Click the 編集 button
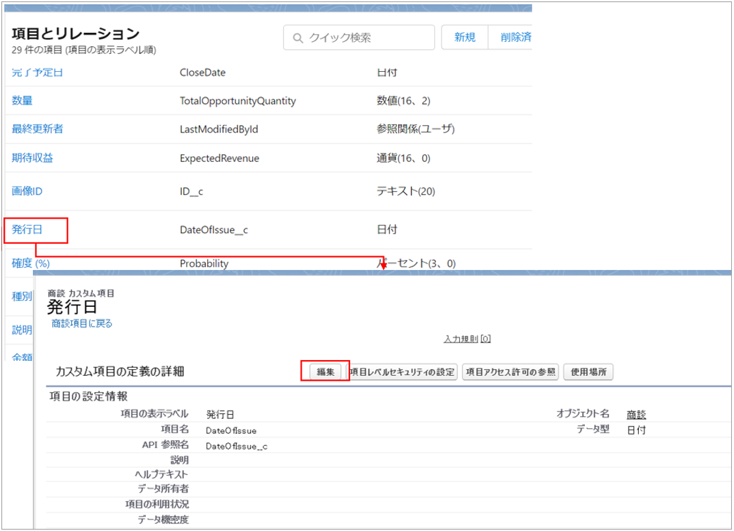Screen dimensions: 734x531 [325, 372]
